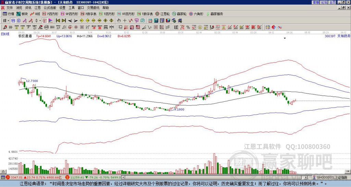Open the 公式选股 menu
Screen dimensions: 351x187
coord(50,8)
